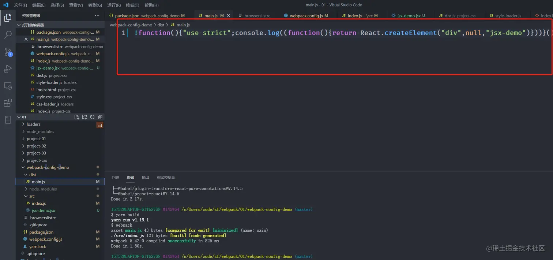Open the 文件(F) menu
Image resolution: width=553 pixels, height=260 pixels.
click(x=20, y=5)
